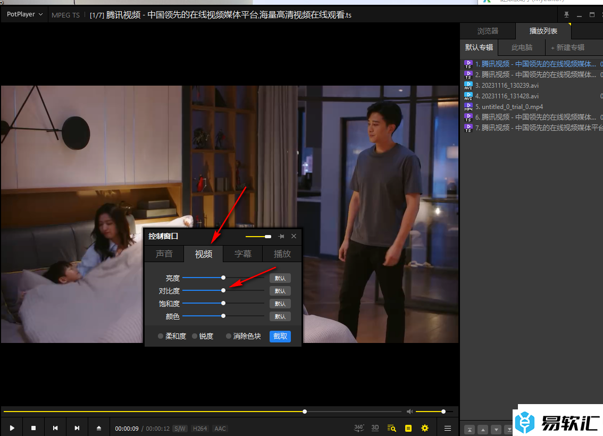Toggle 3D video mode
This screenshot has height=436, width=603.
coord(375,428)
